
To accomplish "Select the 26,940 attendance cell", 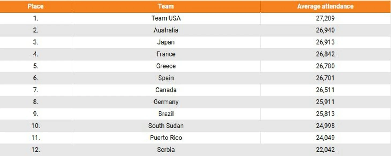I will pyautogui.click(x=325, y=30).
